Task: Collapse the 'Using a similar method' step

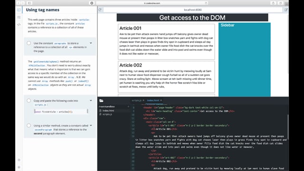Action: pos(91,125)
